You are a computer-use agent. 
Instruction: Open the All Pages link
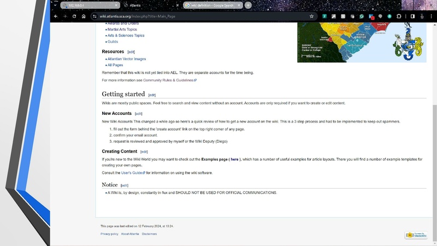click(x=115, y=65)
